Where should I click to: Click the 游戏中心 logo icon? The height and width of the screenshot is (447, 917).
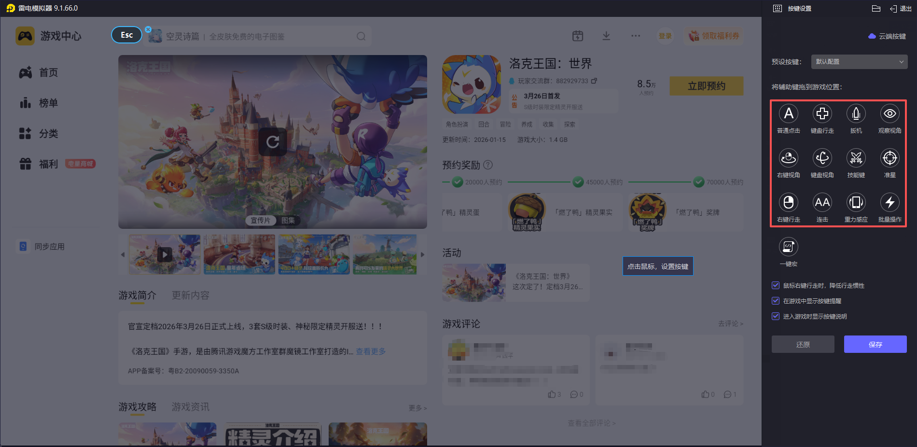tap(25, 36)
